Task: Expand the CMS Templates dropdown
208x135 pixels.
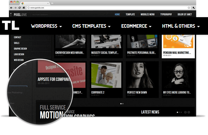Action: (91, 26)
